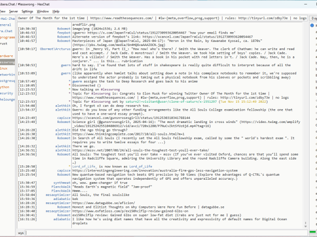Switch to the security channel

pos(6,93)
